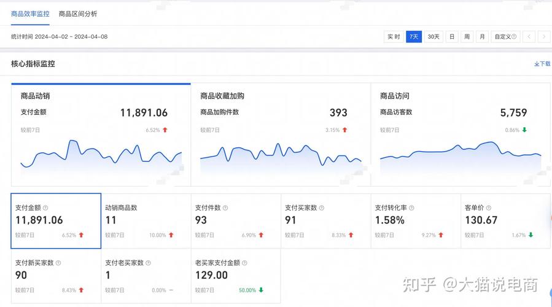Viewport: 552px width, 307px height.
Task: Select the 30天 time range
Action: click(433, 37)
